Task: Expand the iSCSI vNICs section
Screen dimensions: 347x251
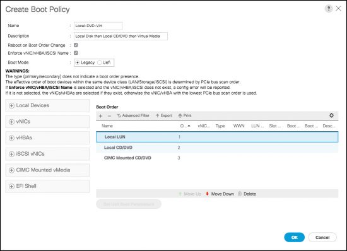Action: point(47,154)
